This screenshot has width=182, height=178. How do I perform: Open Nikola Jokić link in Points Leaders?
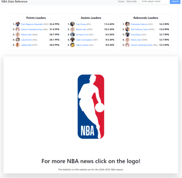26,35
